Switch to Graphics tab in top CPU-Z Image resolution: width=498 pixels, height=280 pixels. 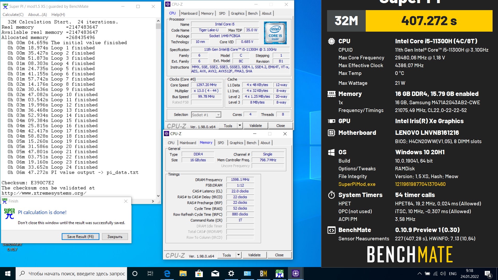coord(238,13)
